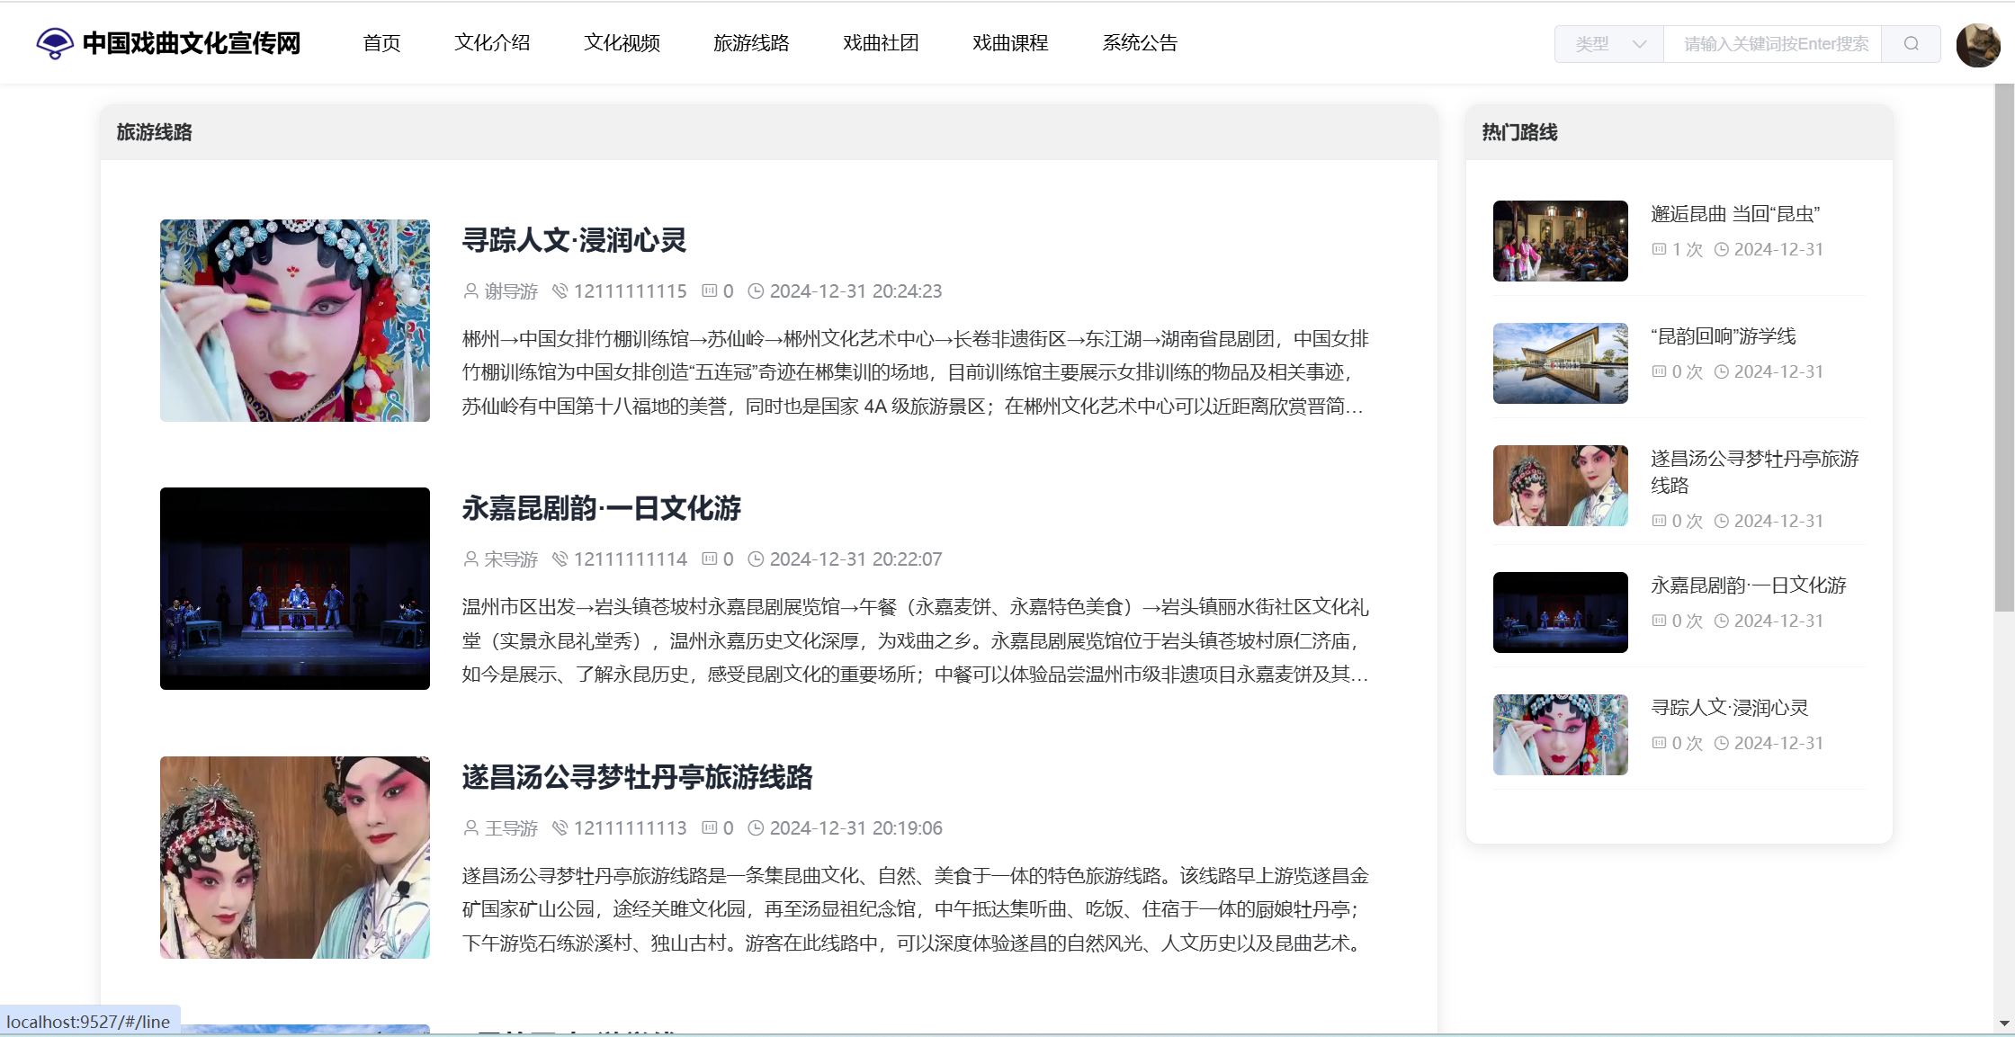
Task: Click the 邂逅昆曲 hot route thumbnail
Action: [x=1560, y=240]
